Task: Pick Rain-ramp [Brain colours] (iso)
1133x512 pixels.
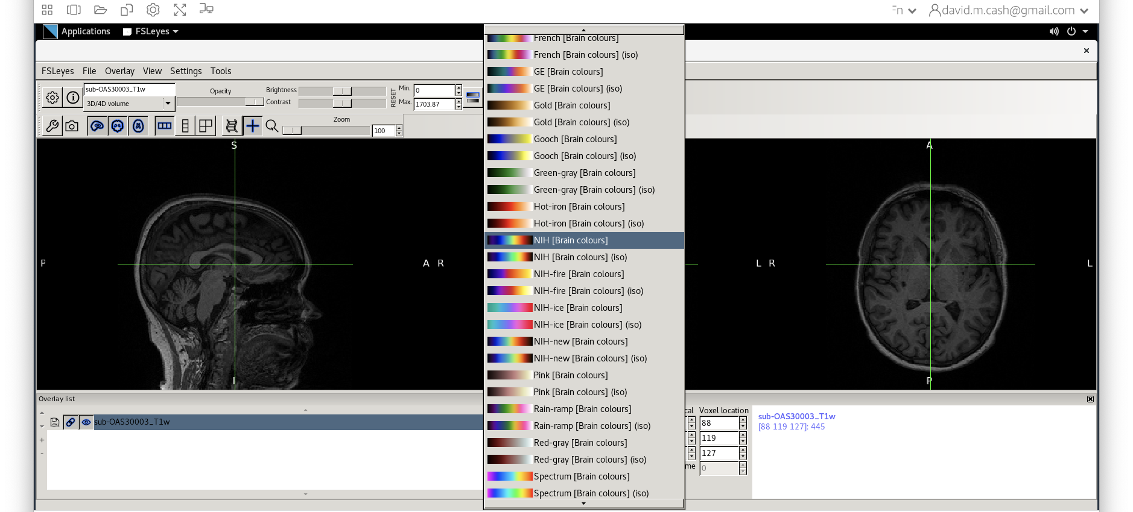Action: pos(584,426)
